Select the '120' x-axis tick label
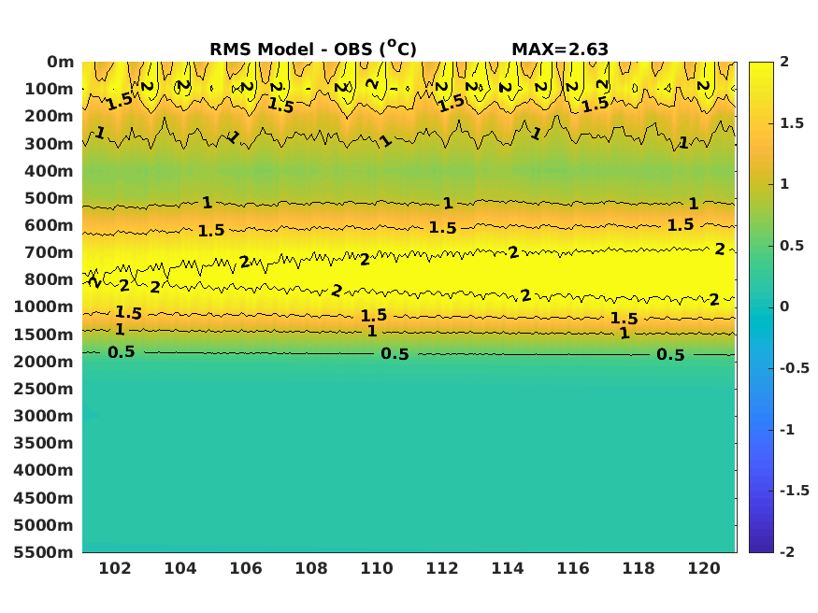818x613 pixels. click(704, 568)
